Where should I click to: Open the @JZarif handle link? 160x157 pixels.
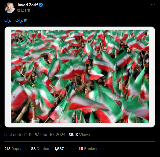(24, 10)
